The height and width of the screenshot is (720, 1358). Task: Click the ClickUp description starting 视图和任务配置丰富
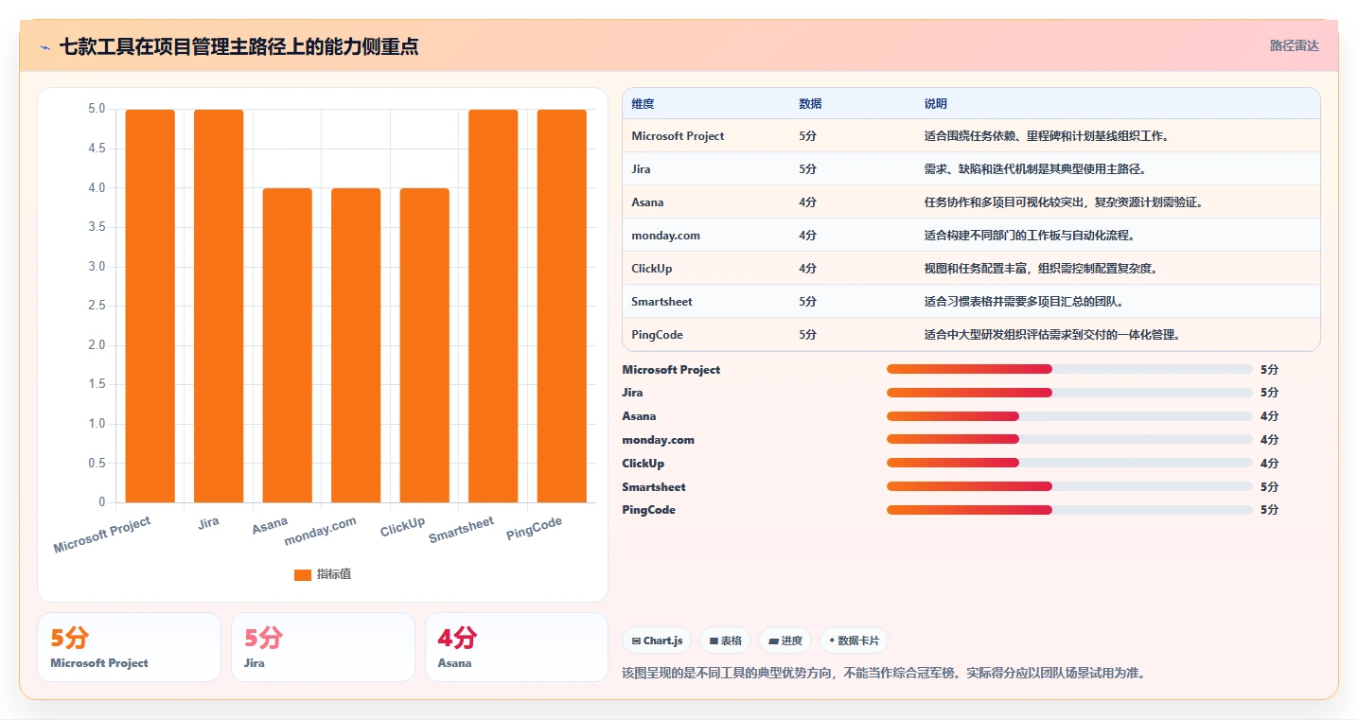(1041, 269)
